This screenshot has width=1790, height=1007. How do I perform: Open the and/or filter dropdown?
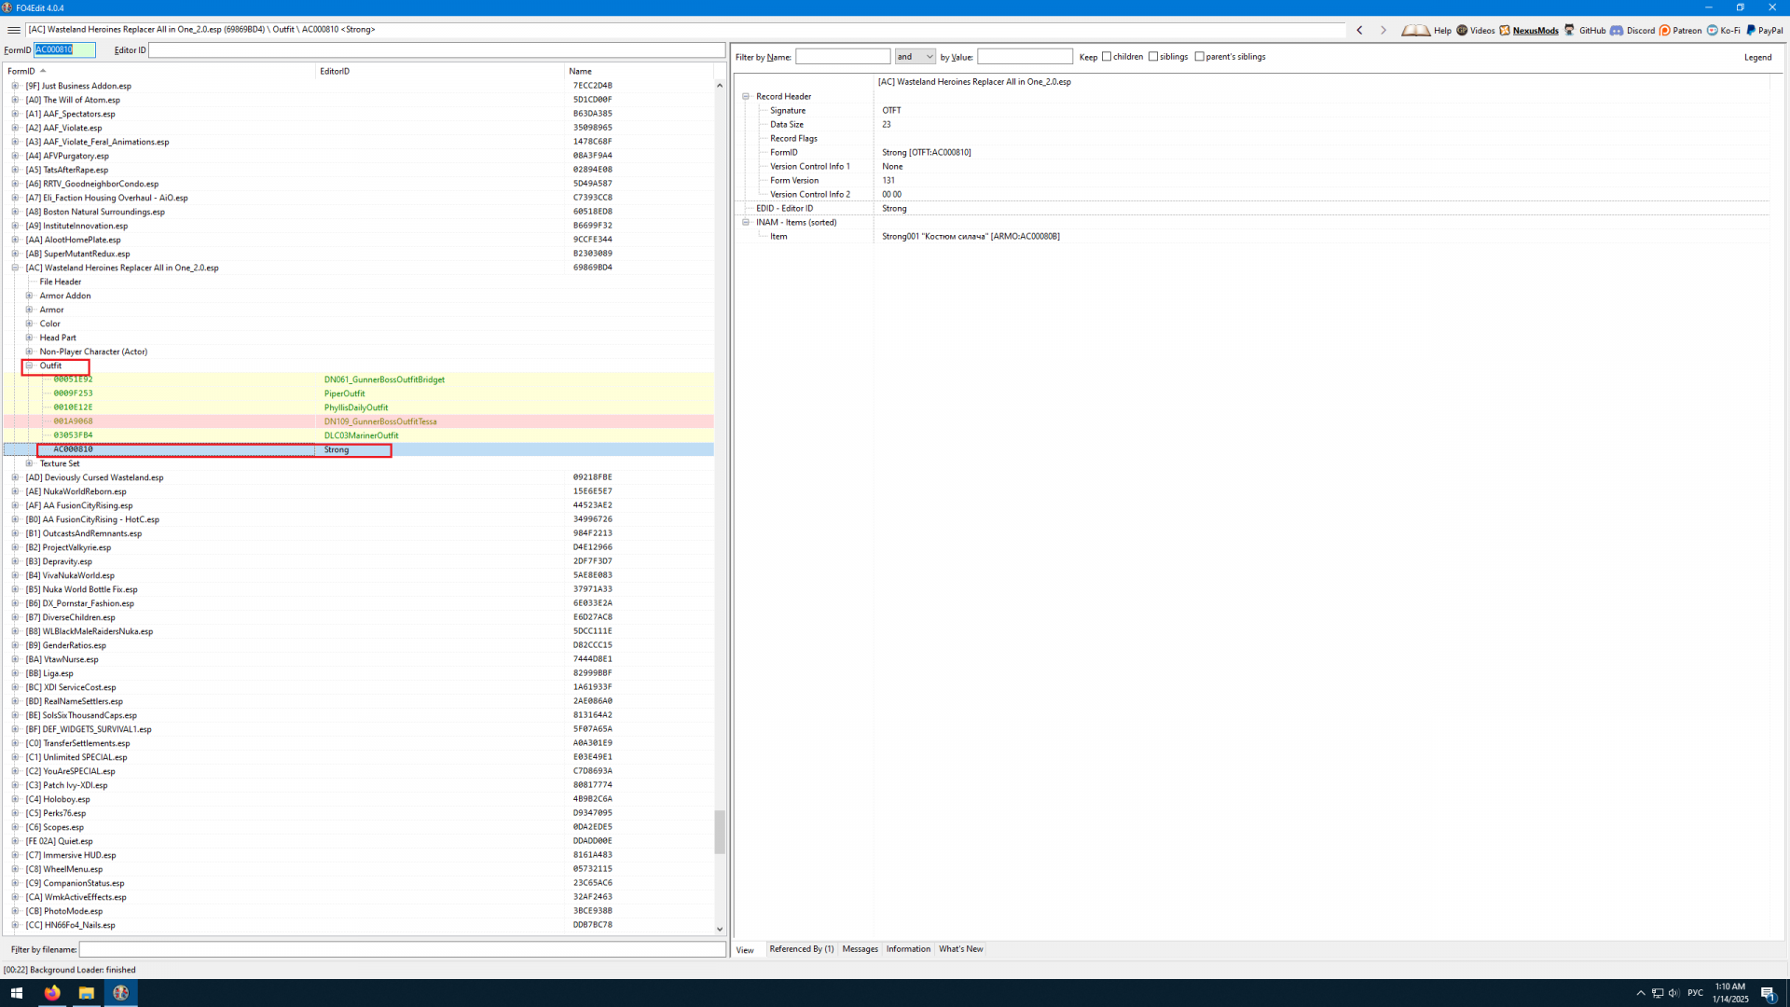coord(915,57)
